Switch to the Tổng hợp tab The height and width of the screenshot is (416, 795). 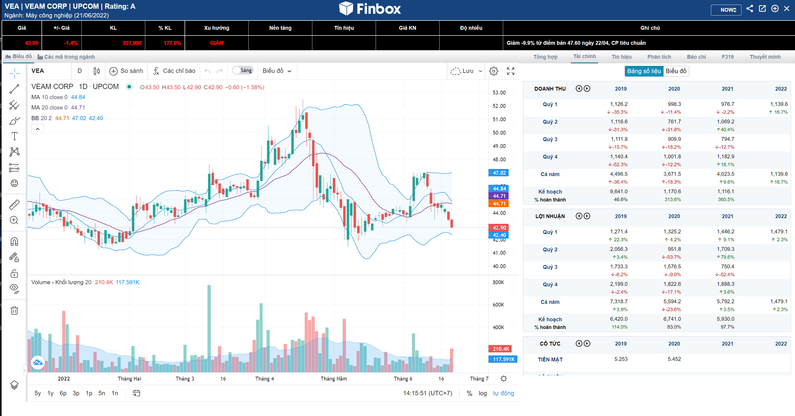pyautogui.click(x=545, y=57)
